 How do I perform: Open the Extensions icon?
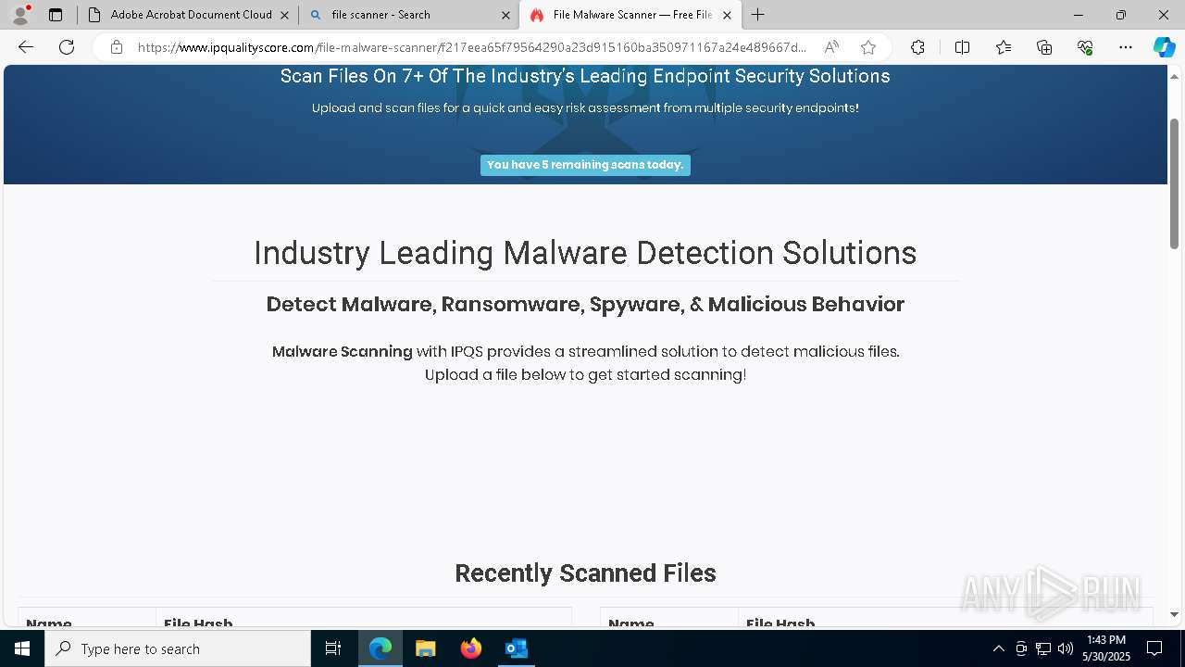click(x=917, y=47)
